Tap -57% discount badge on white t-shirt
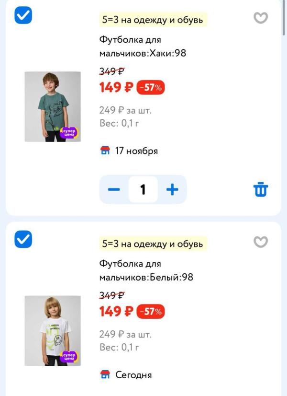Image resolution: width=287 pixels, height=396 pixels. [151, 312]
